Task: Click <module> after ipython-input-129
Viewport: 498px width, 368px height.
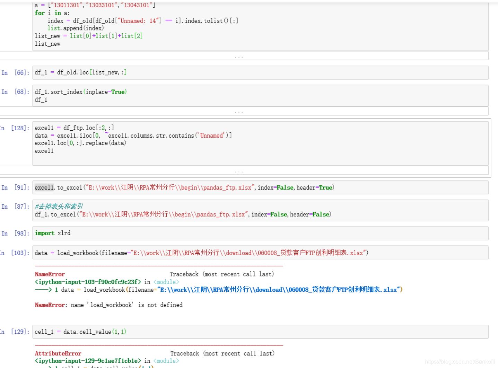Action: [166, 361]
